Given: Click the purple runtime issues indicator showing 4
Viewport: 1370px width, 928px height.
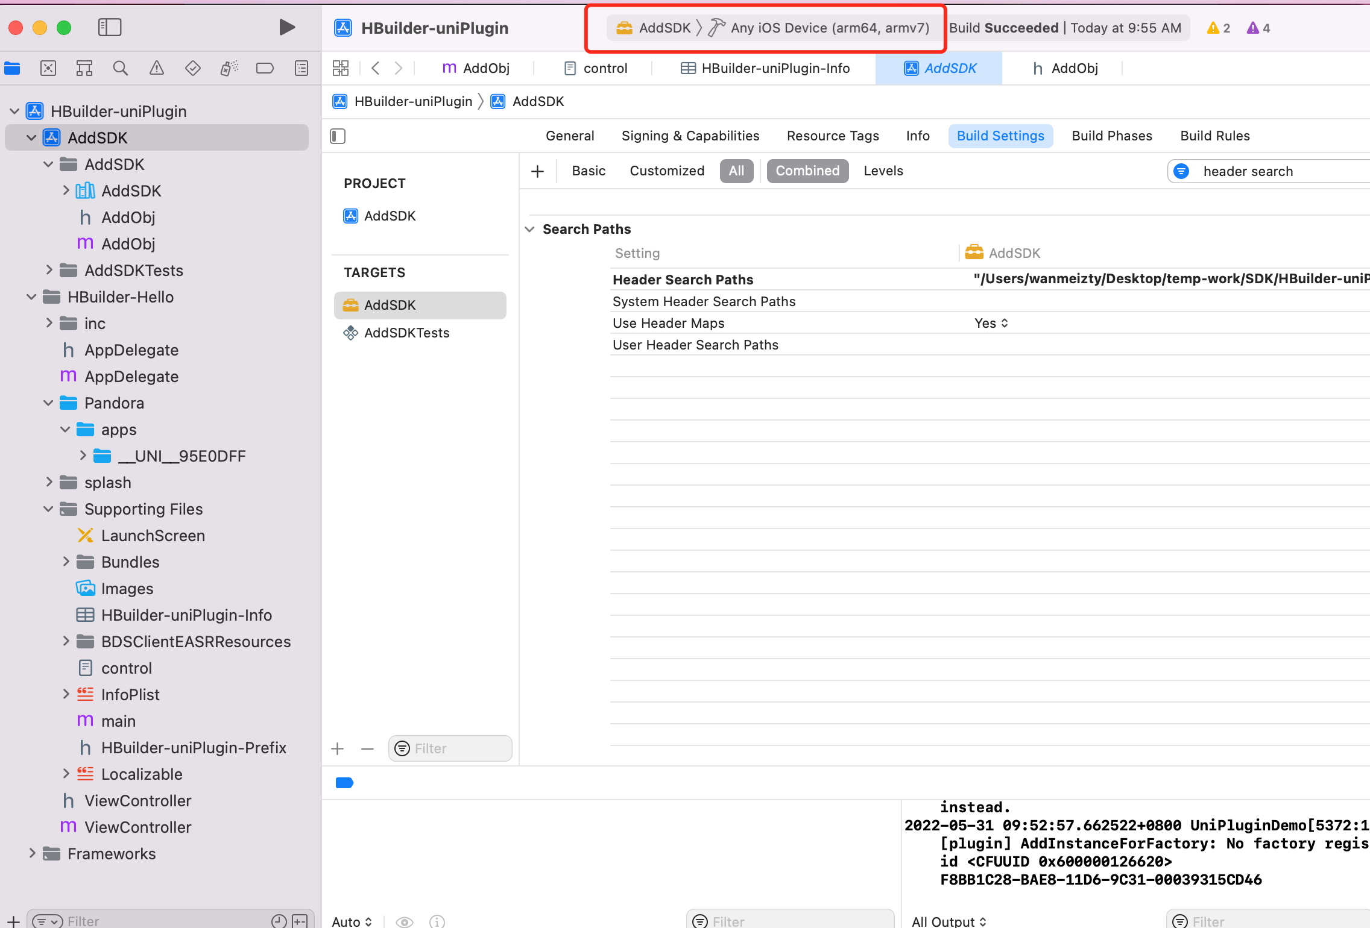Looking at the screenshot, I should [x=1258, y=28].
